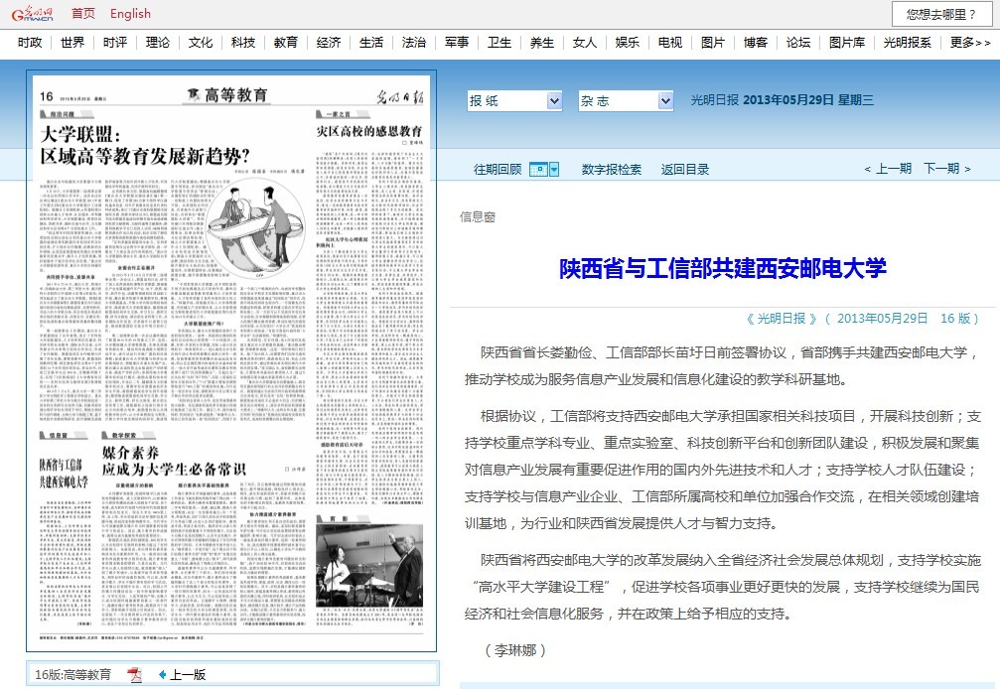Open the calendar dropdown arrow
The height and width of the screenshot is (689, 1000).
554,170
